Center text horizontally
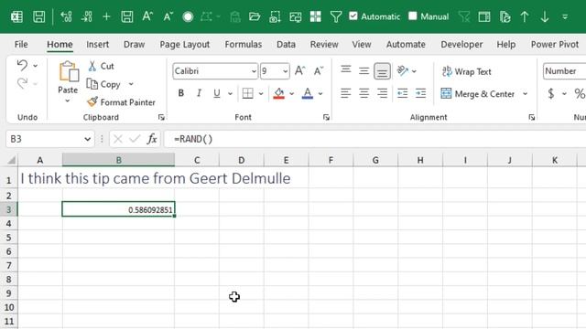This screenshot has width=586, height=329. 364,93
